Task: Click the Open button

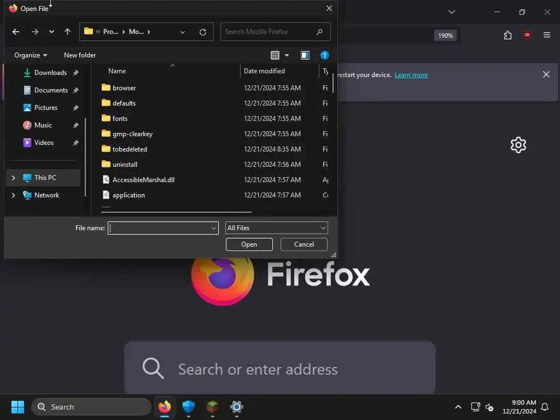Action: click(x=249, y=244)
